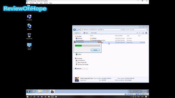This screenshot has height=98, width=175.
Task: Click the Explorer Forward navigation arrow
Action: point(77,30)
